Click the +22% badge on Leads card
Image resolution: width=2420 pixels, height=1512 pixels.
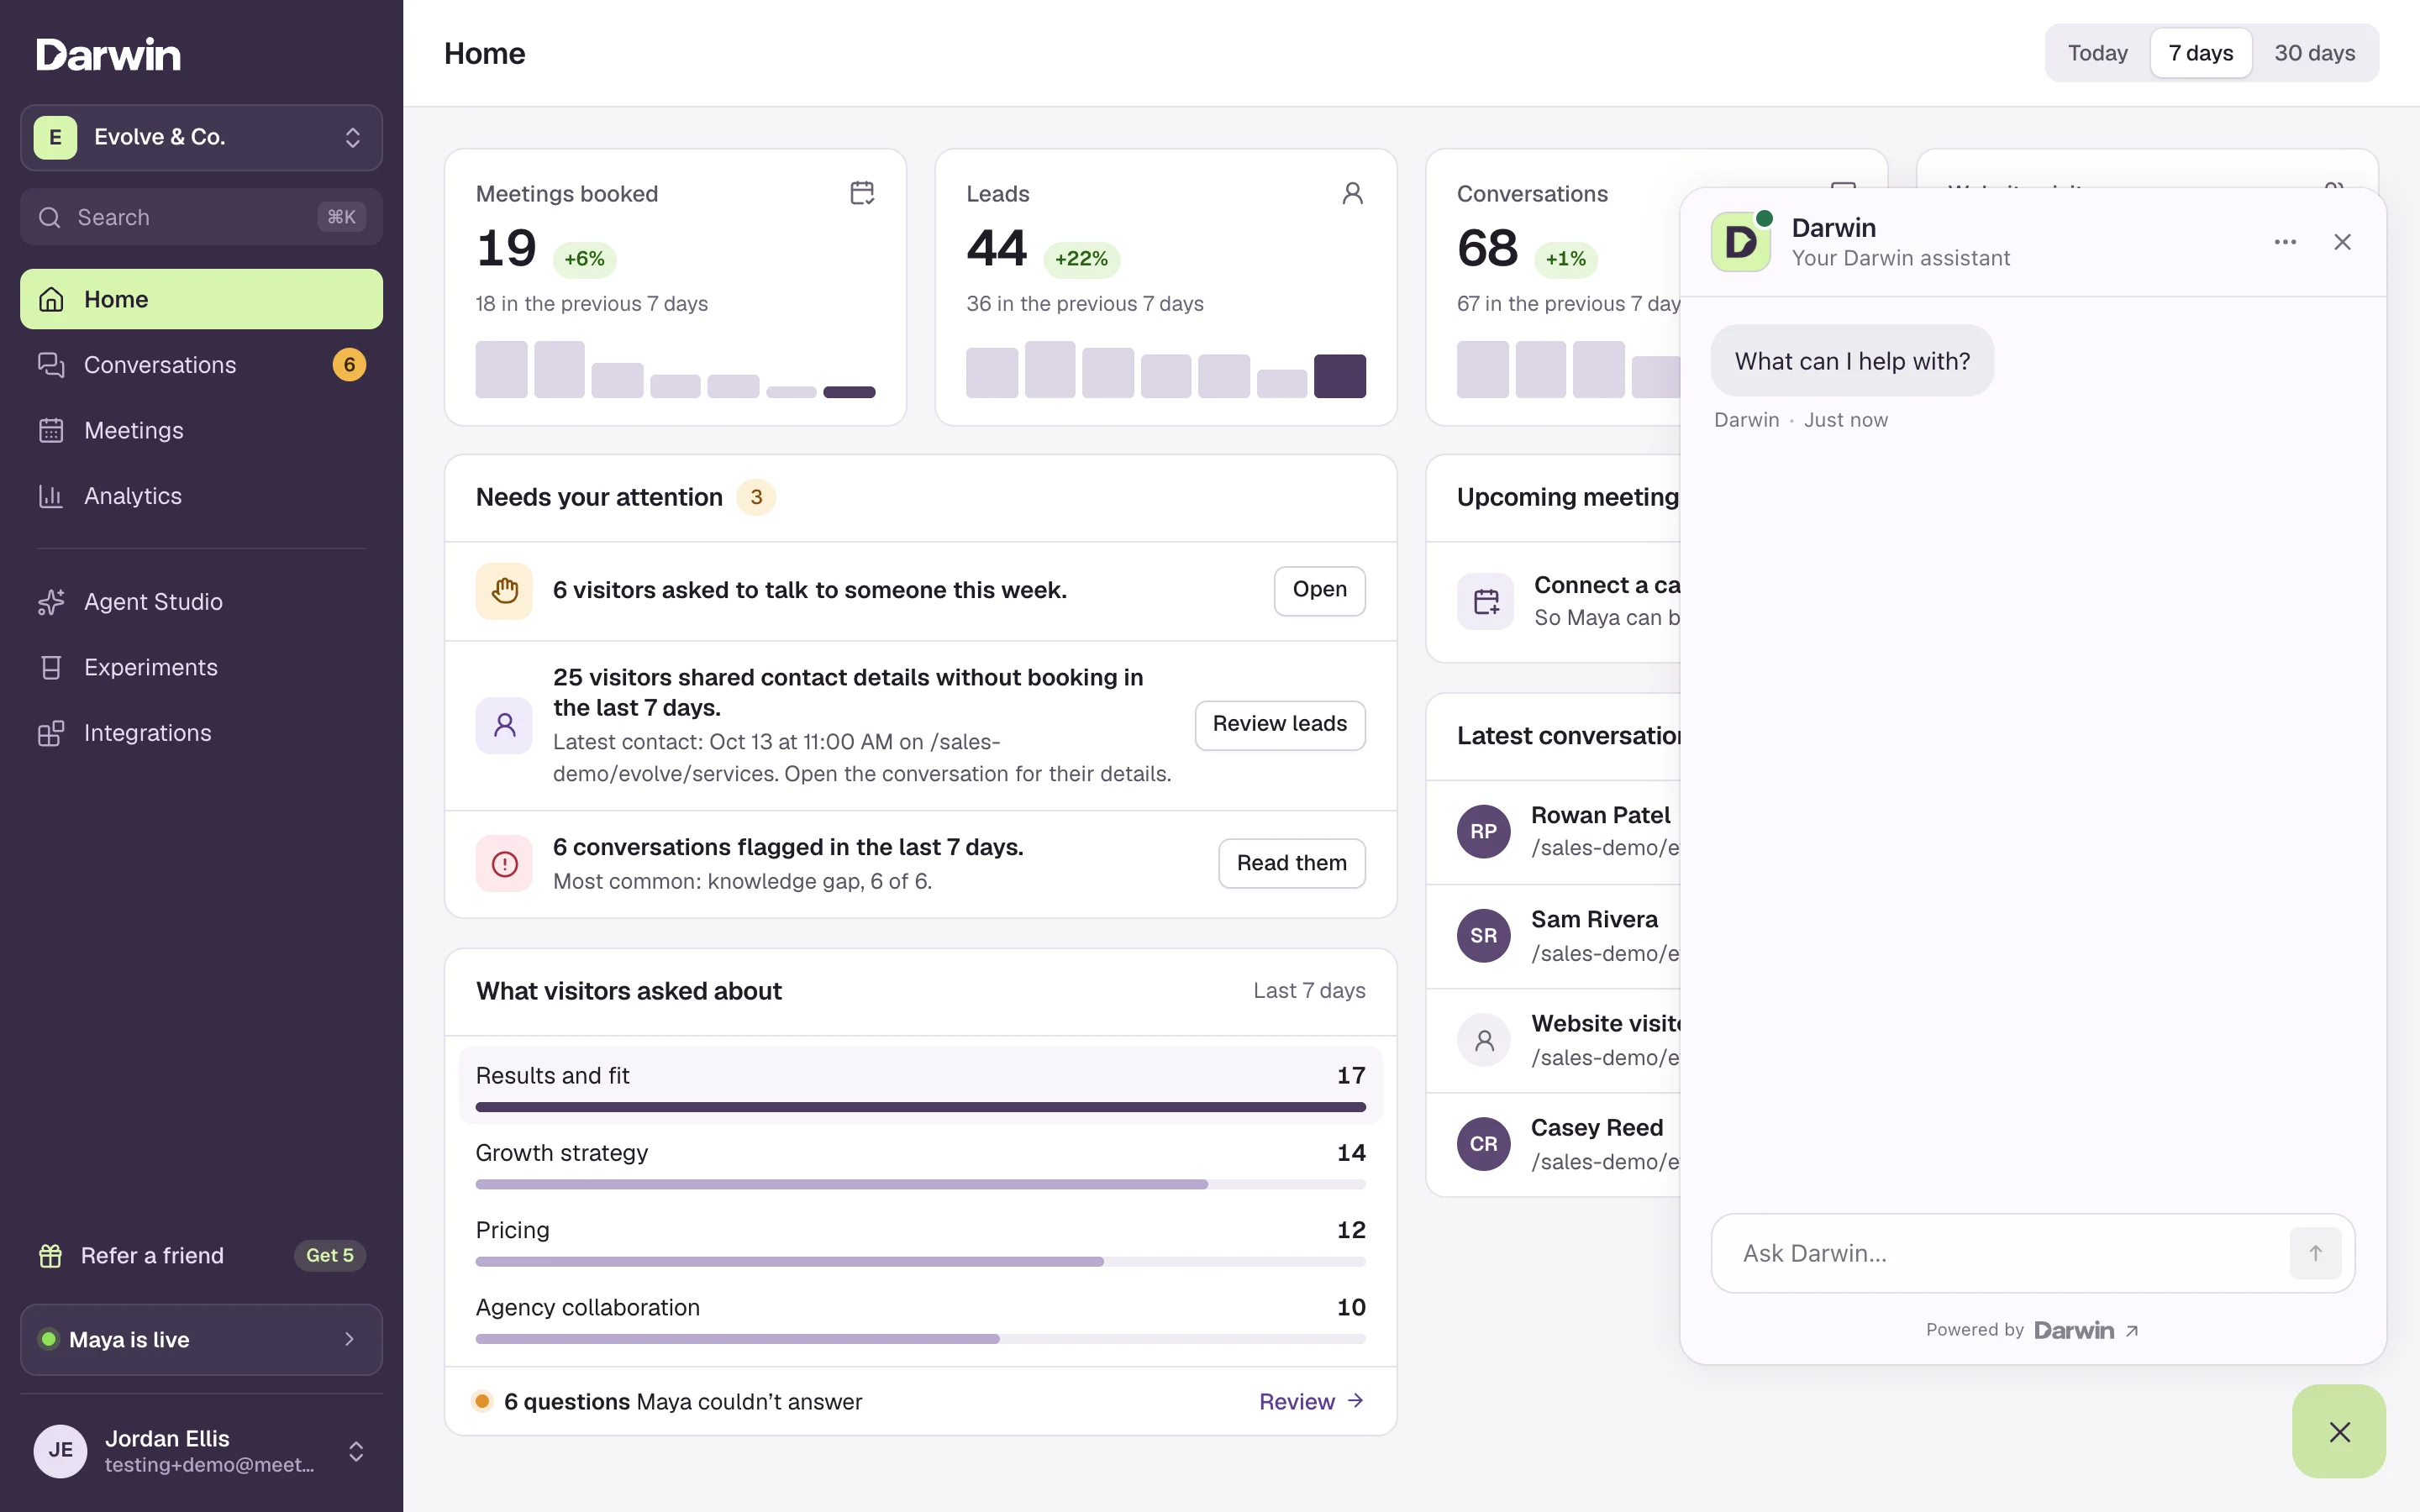click(x=1081, y=259)
